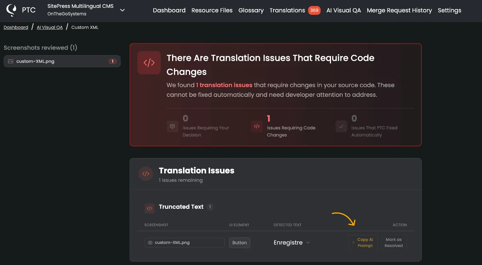Open the Settings menu item

tap(449, 11)
